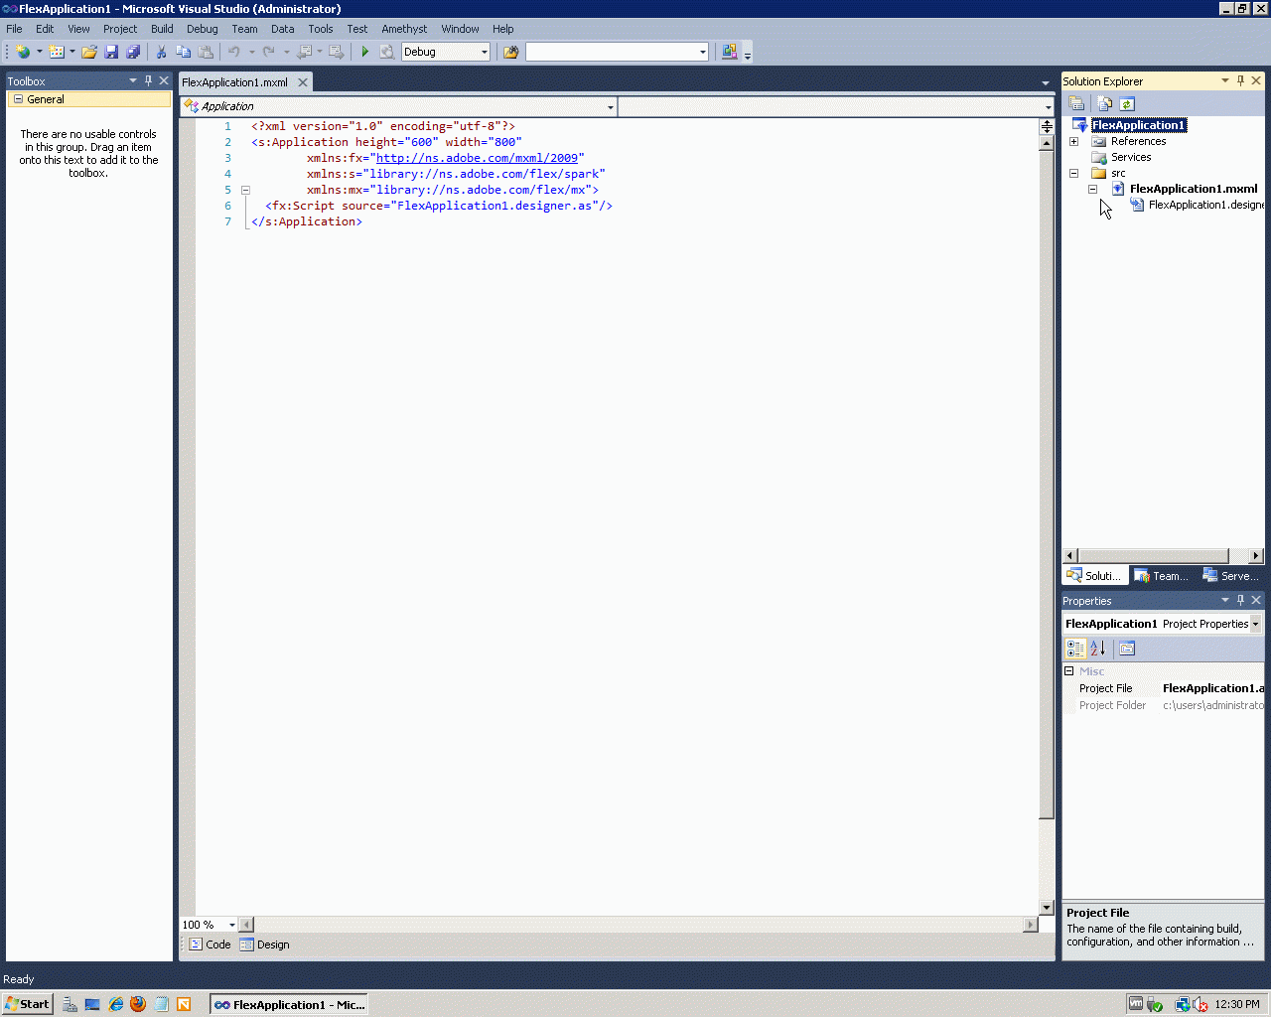The width and height of the screenshot is (1271, 1017).
Task: Open the editor zoom level 100 % dropdown
Action: pyautogui.click(x=232, y=925)
